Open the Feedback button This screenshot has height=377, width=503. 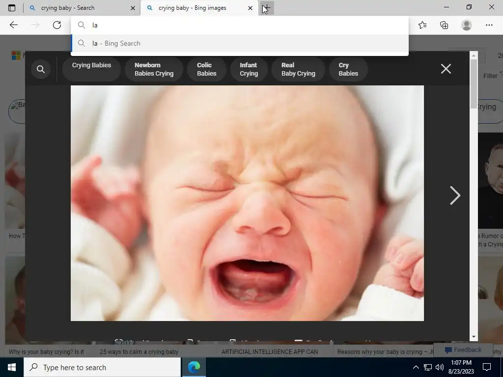coord(463,350)
